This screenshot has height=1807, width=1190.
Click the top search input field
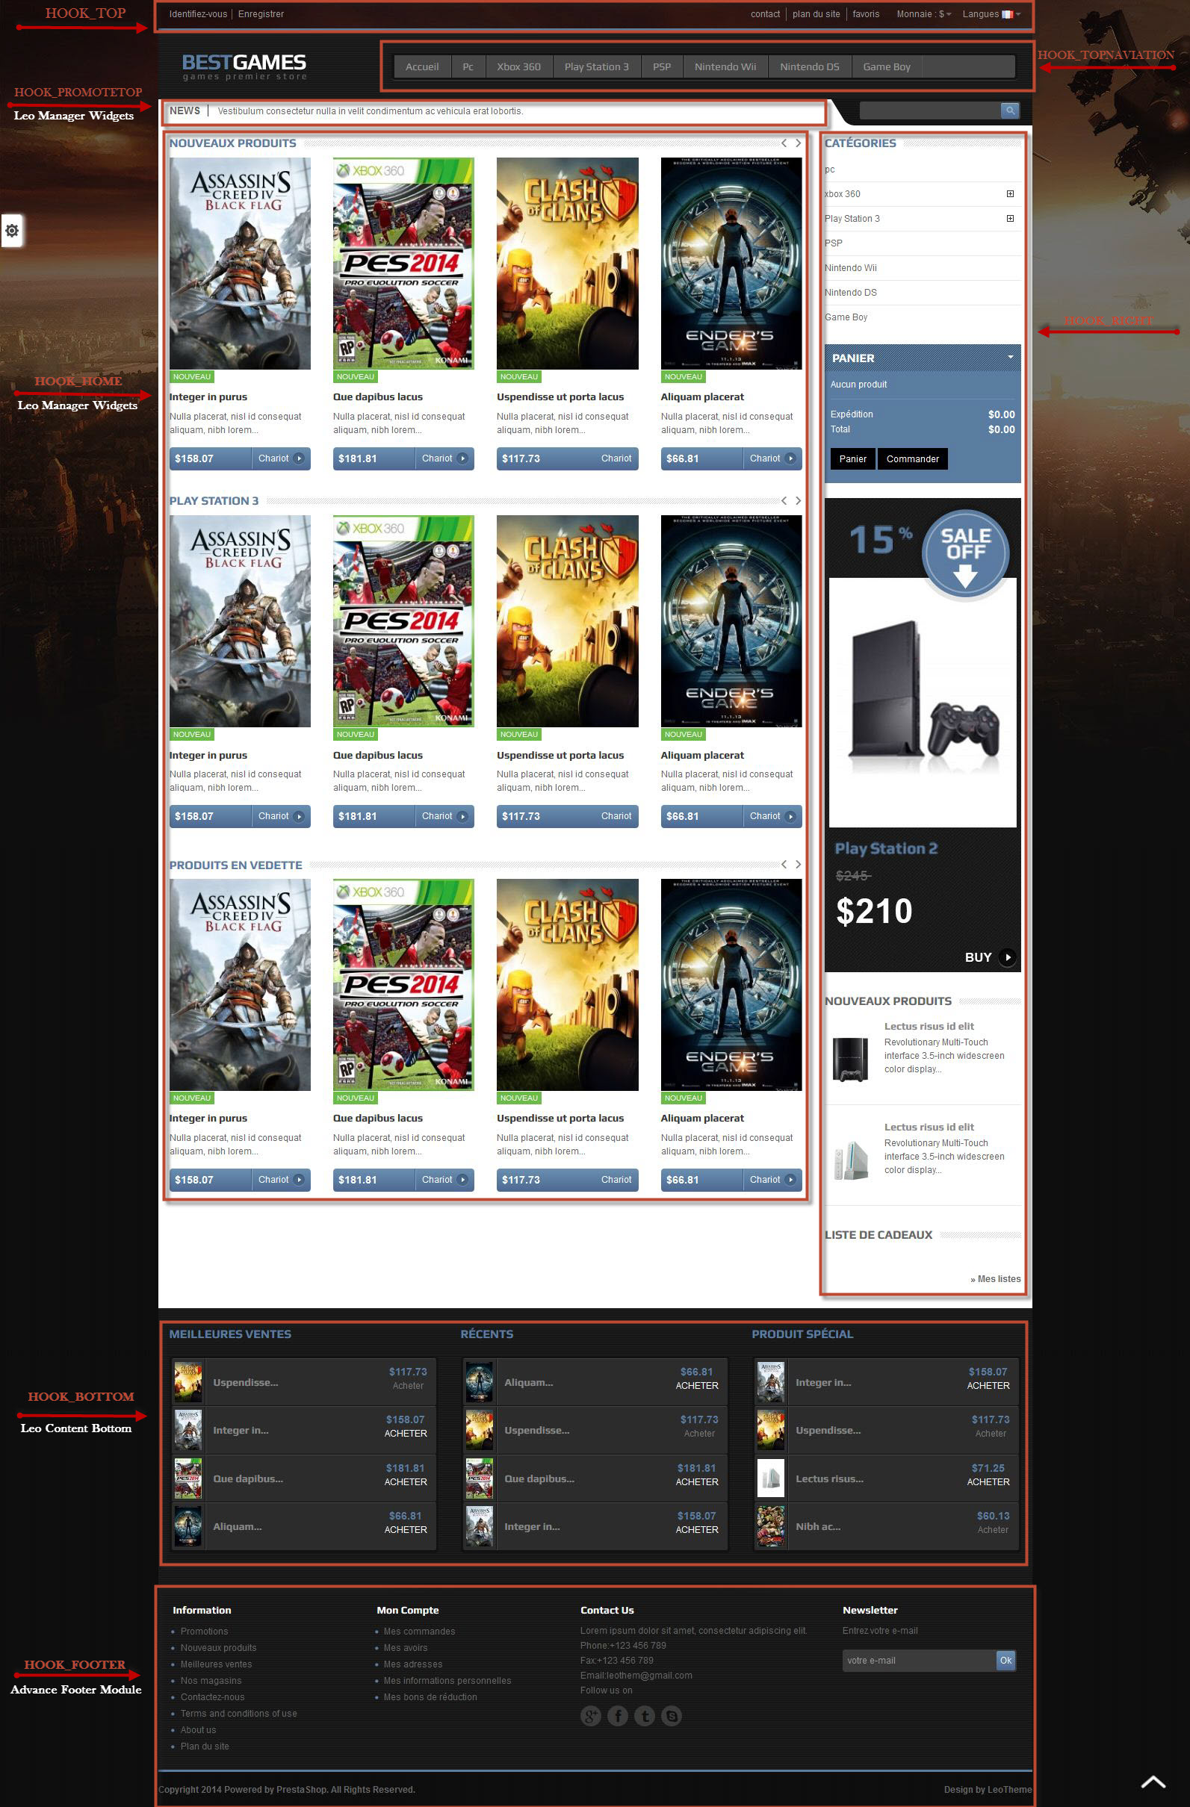[929, 111]
